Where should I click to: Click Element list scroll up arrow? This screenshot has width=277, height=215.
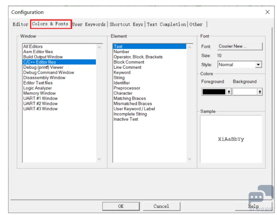pyautogui.click(x=190, y=47)
